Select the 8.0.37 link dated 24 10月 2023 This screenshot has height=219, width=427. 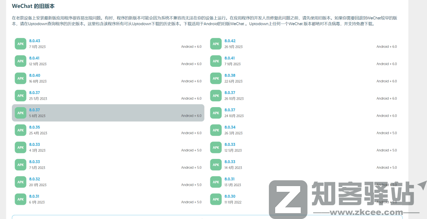(x=230, y=110)
